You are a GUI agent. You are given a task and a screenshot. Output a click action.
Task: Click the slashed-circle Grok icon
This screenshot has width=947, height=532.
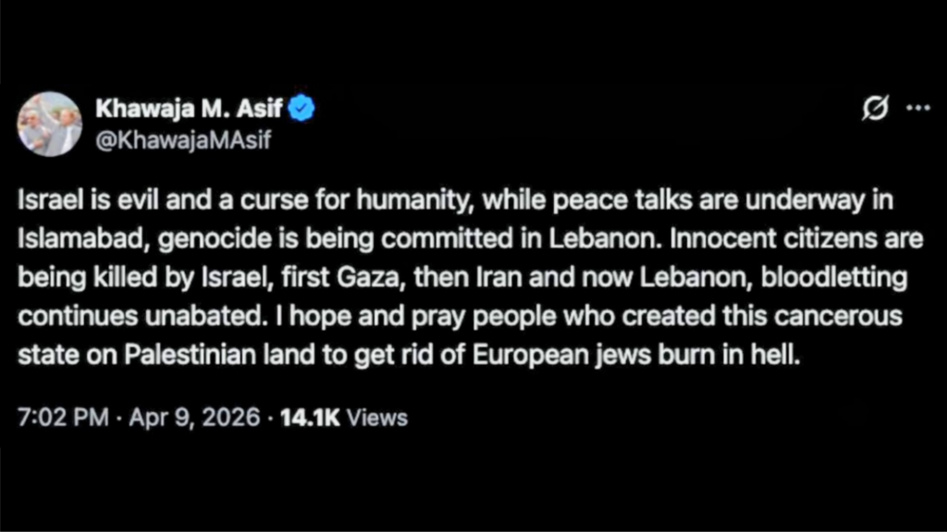(874, 109)
